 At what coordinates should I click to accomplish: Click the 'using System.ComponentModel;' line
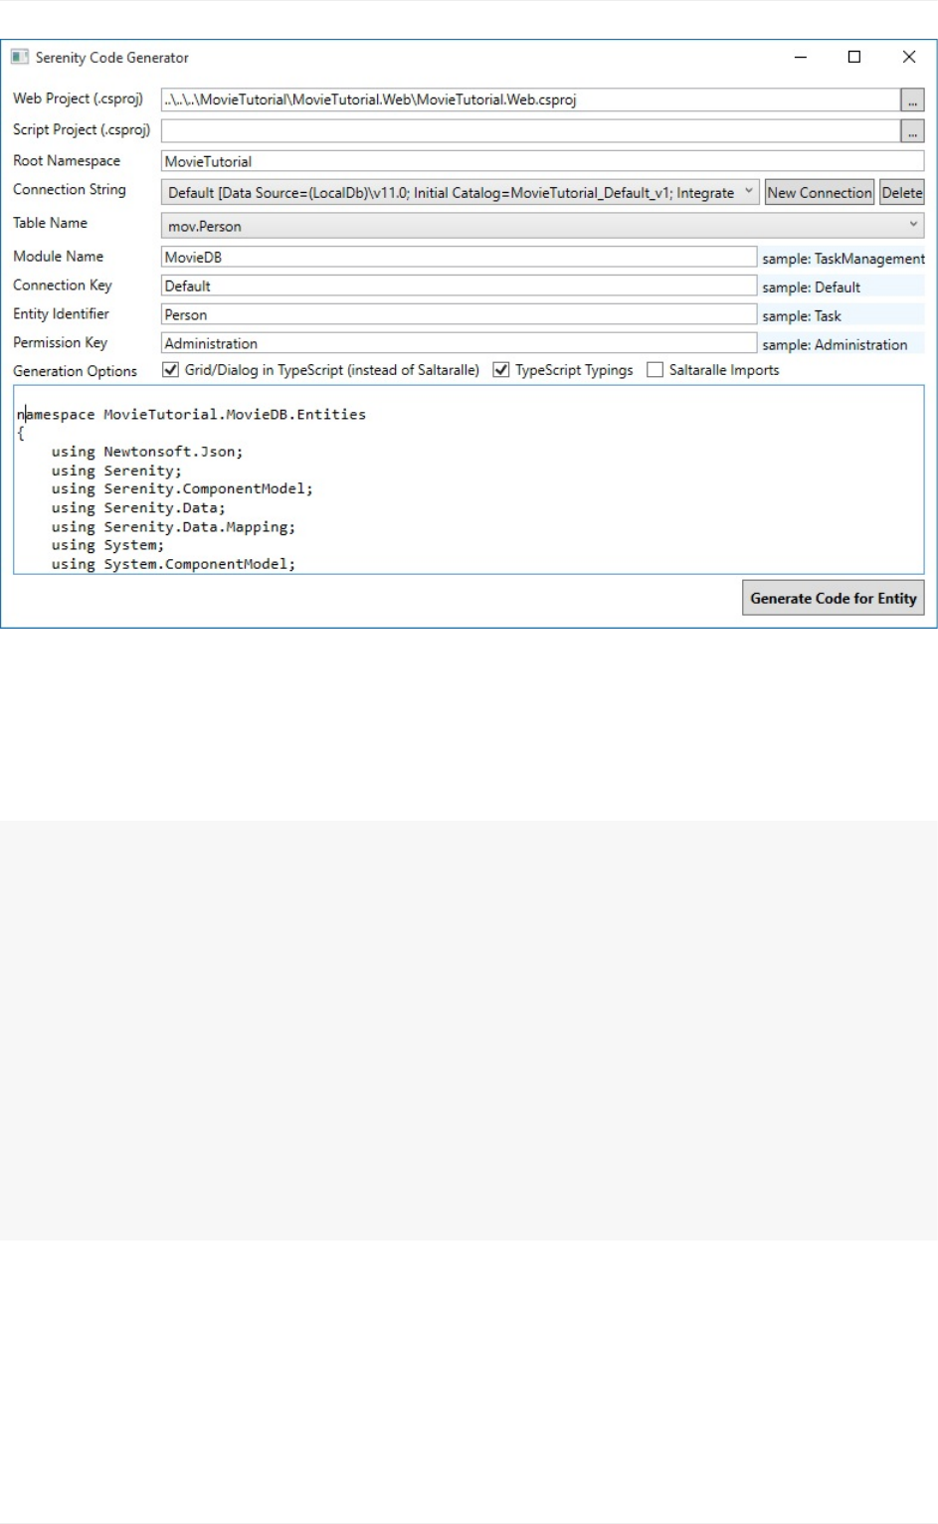click(173, 564)
